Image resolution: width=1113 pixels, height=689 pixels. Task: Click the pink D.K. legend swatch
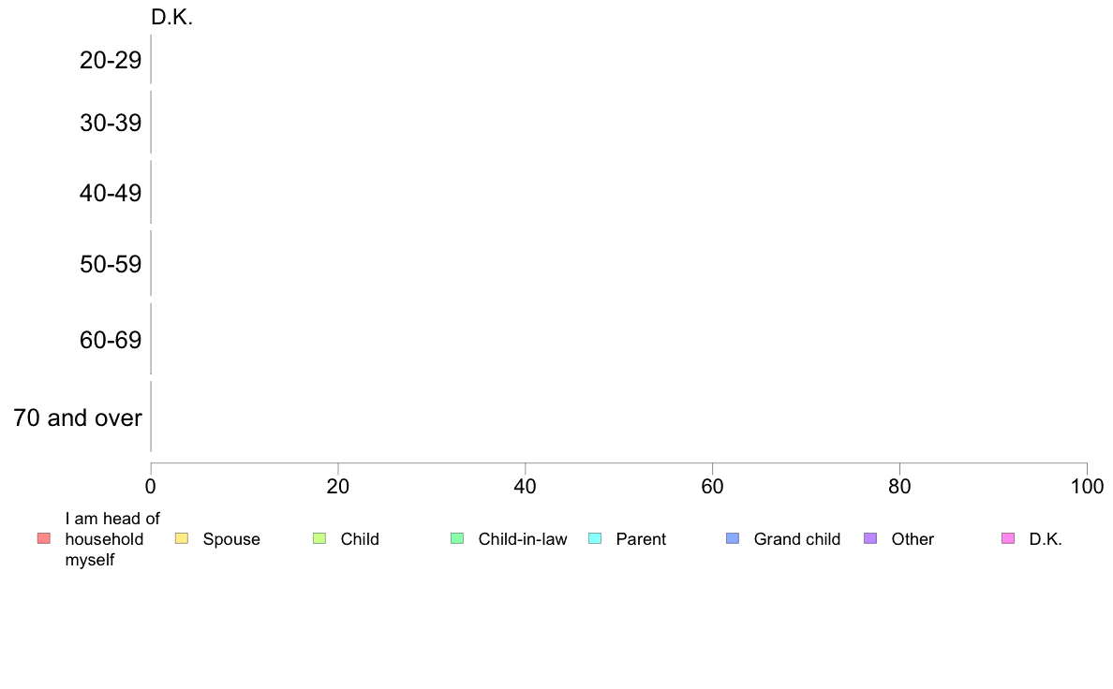point(1008,538)
